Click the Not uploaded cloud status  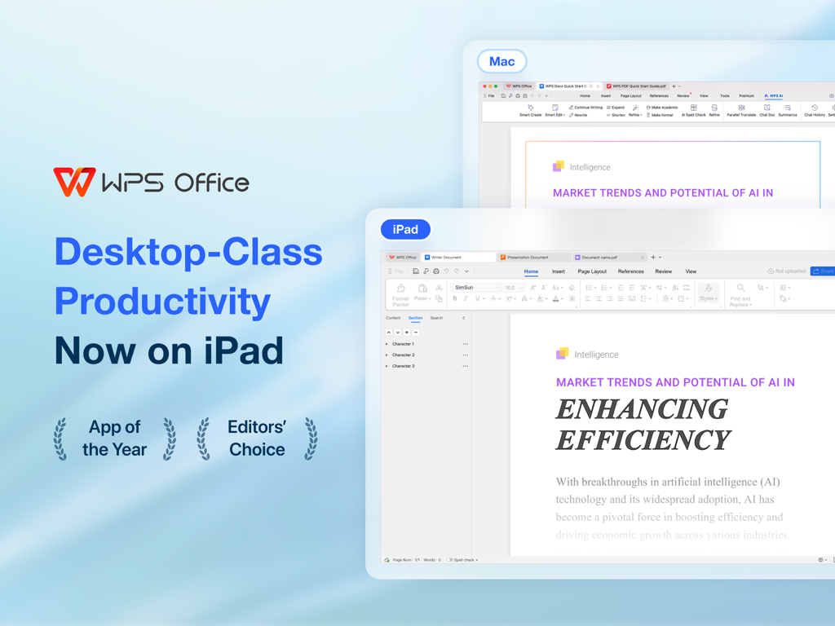click(786, 271)
